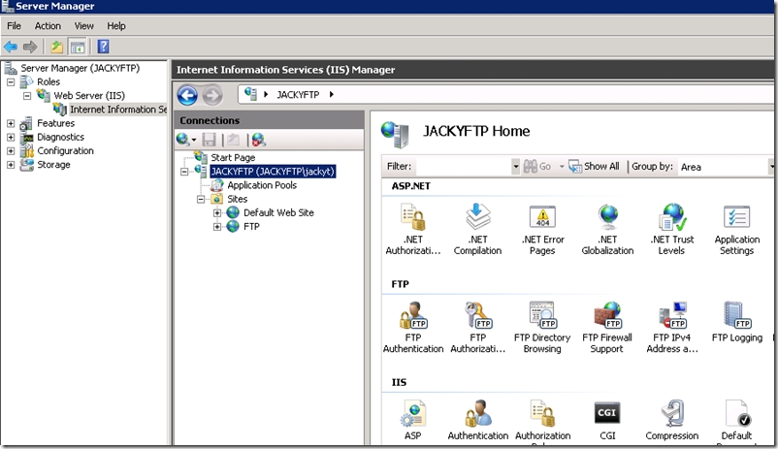Collapse the Web Server (IIS) node
Image resolution: width=778 pixels, height=449 pixels.
(x=27, y=96)
